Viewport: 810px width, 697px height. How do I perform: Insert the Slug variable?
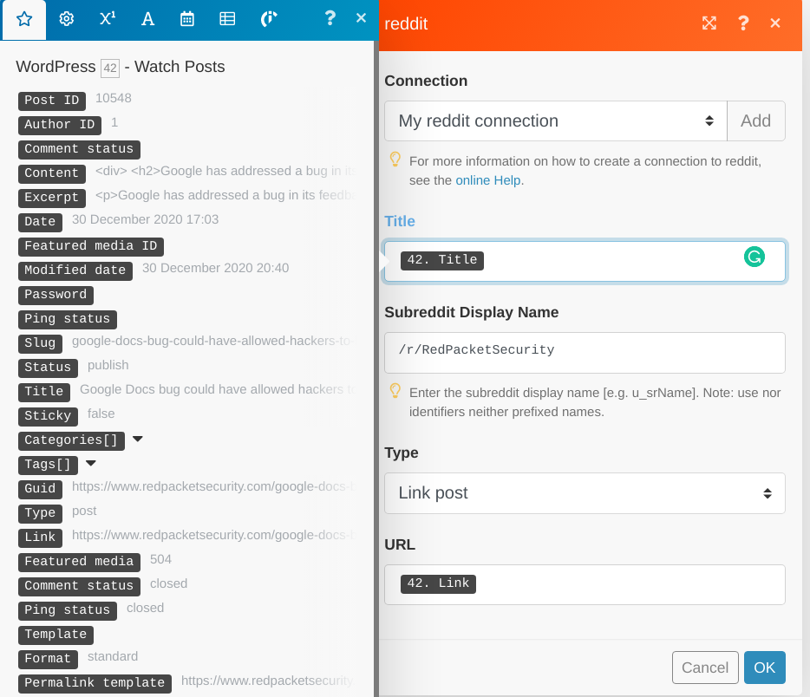[x=40, y=343]
